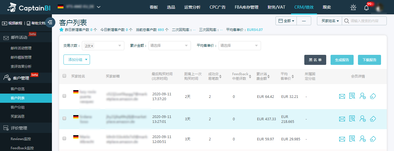Tick the select-all checkbox in table header
Screen dimensions: 394x151
click(64, 76)
